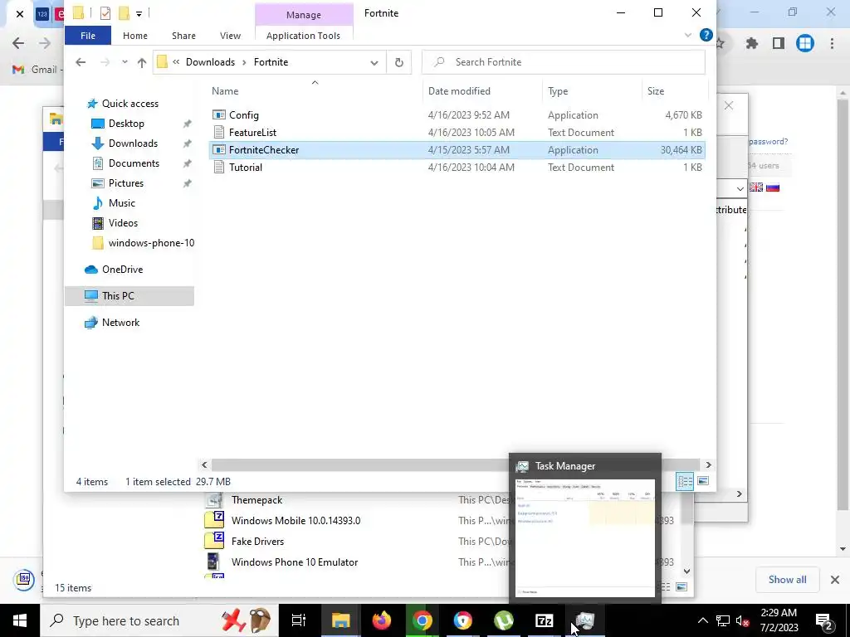Image resolution: width=850 pixels, height=637 pixels.
Task: Select Fake Drivers in background list
Action: click(257, 541)
